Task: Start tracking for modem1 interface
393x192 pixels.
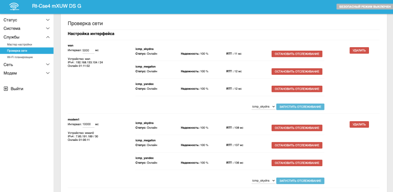Action: pos(301,180)
